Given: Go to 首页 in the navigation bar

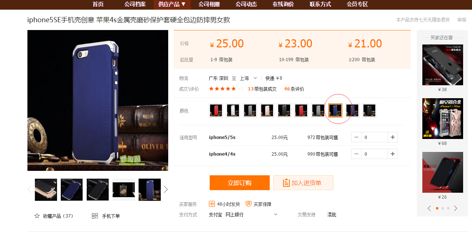Looking at the screenshot, I should coord(98,4).
